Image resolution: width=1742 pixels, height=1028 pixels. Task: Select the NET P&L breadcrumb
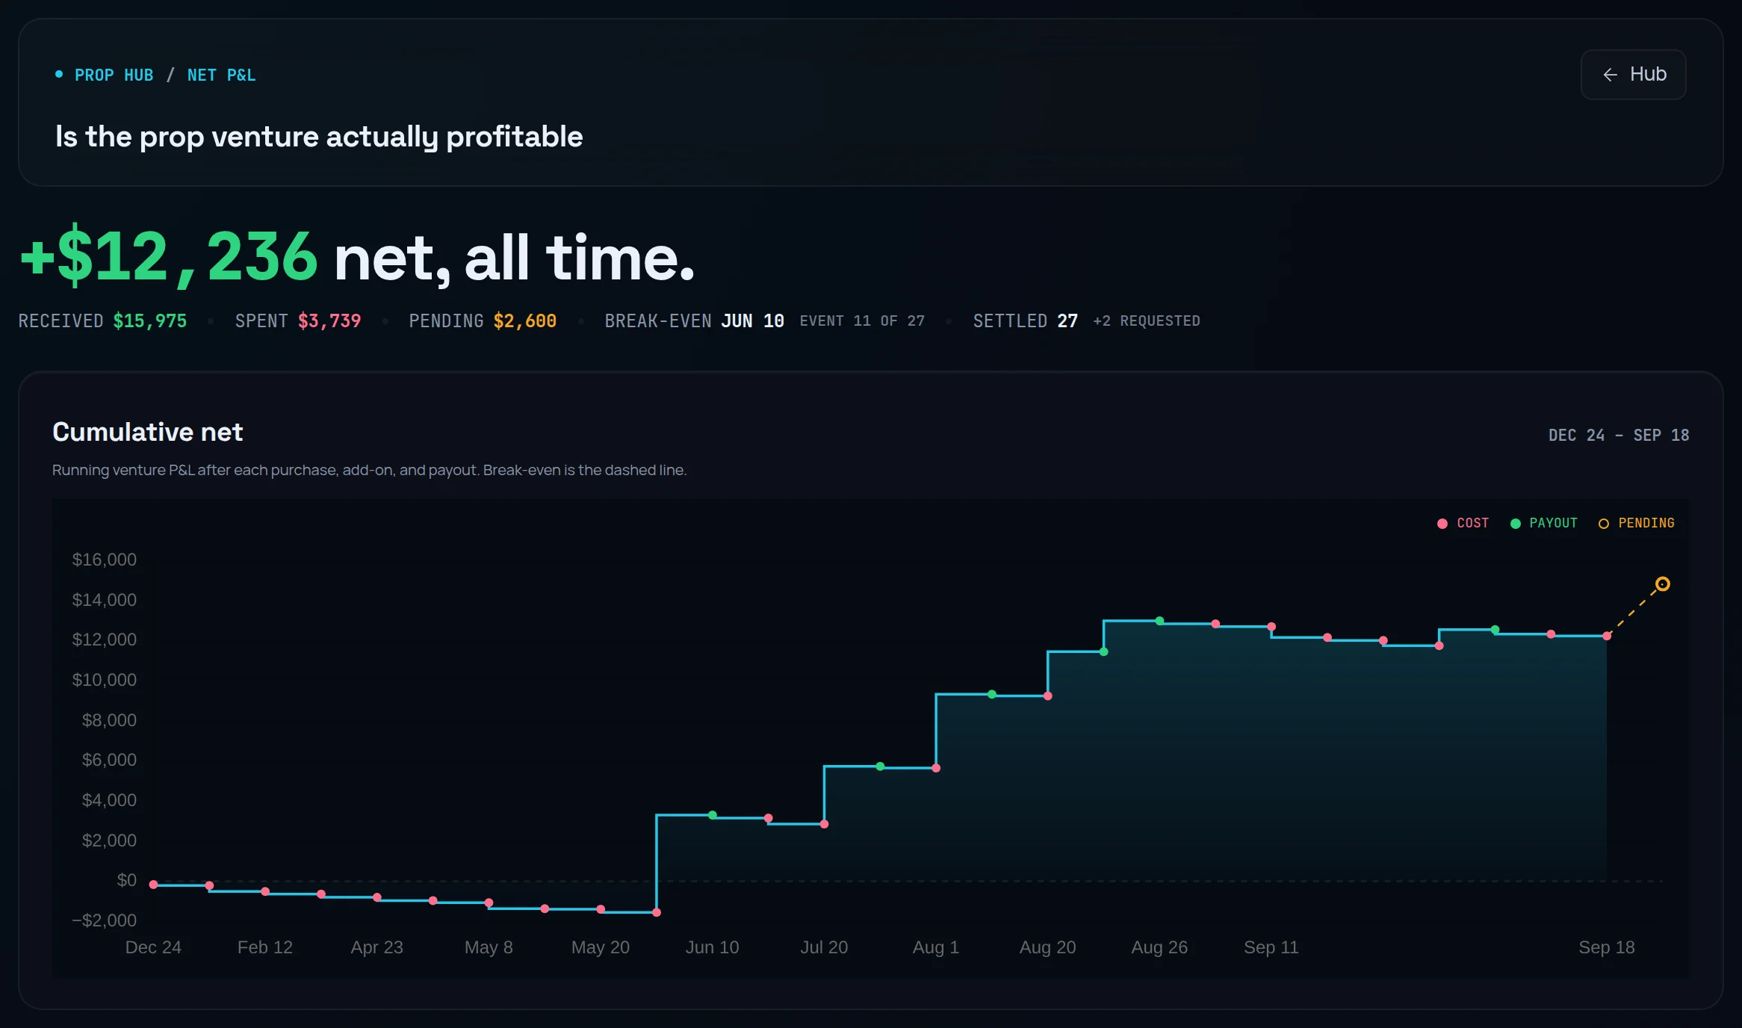click(221, 75)
